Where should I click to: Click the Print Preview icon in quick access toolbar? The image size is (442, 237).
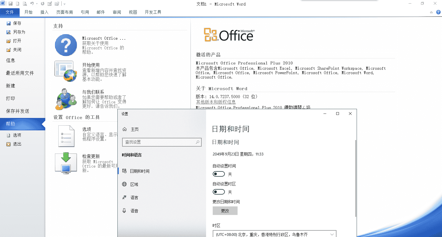tap(25, 4)
